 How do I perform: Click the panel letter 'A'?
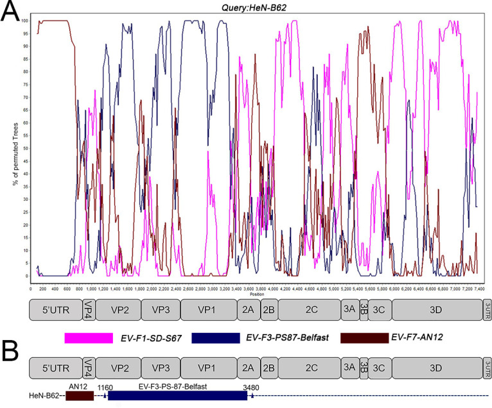coord(10,11)
